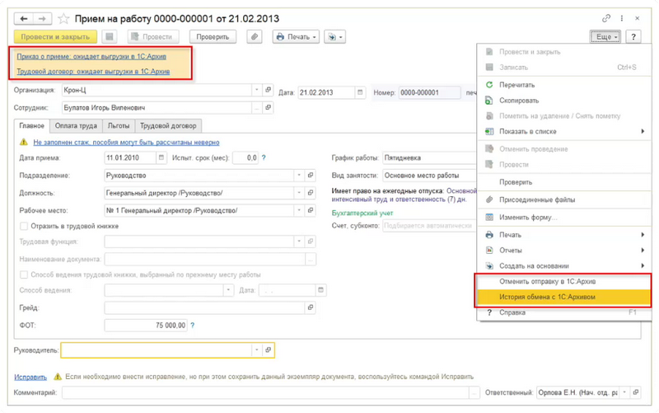This screenshot has height=413, width=659.
Task: Add document to favorites with star icon
Action: tap(63, 18)
